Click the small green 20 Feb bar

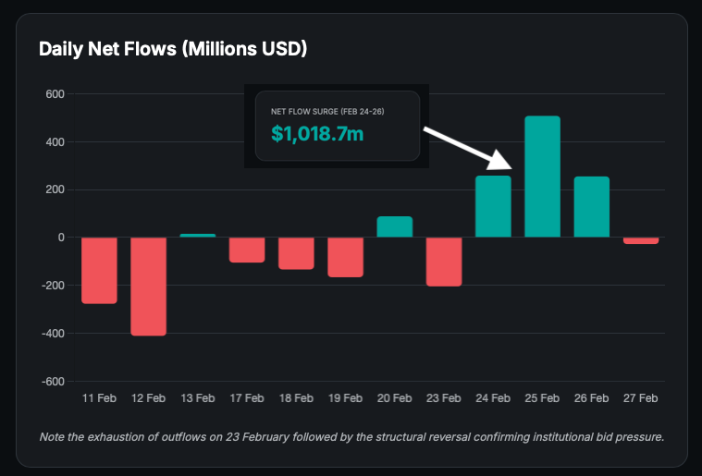coord(395,227)
